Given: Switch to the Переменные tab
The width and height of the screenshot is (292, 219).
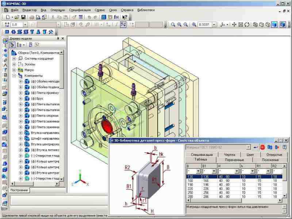Looking at the screenshot, I should click(x=234, y=160).
